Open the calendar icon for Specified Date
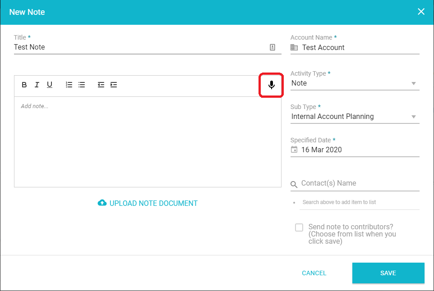The width and height of the screenshot is (434, 291). tap(294, 150)
